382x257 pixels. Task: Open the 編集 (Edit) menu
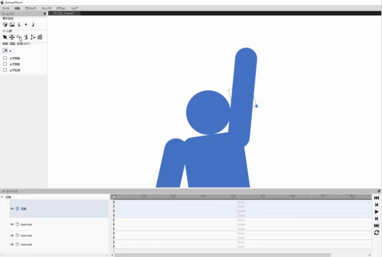pos(17,8)
